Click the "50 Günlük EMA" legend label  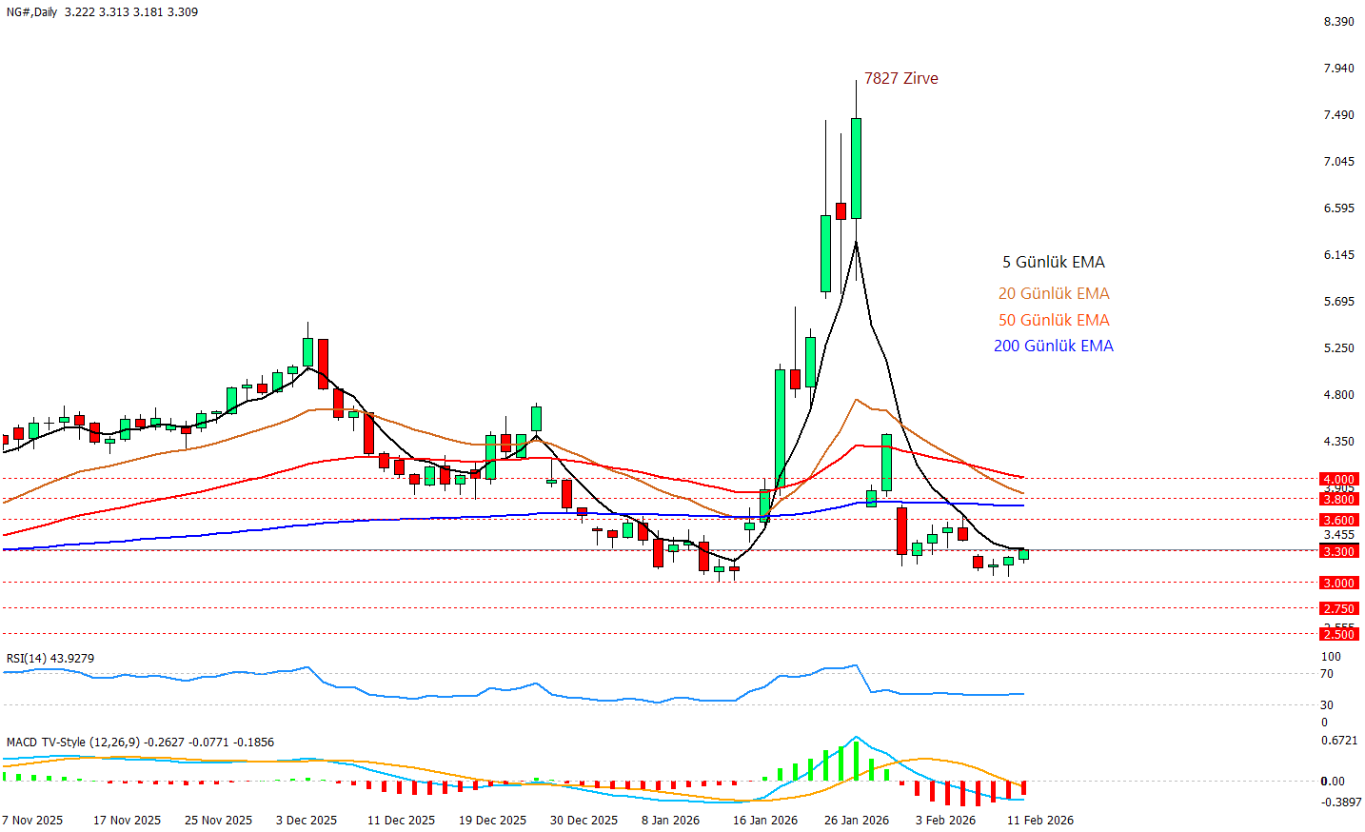point(1053,320)
